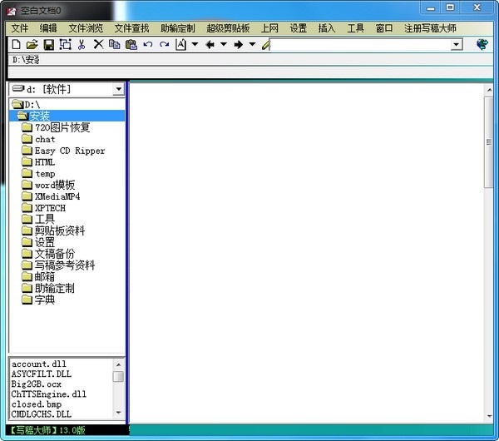Click the Paste clipboard icon
Screen dimensions: 499x441
click(131, 44)
